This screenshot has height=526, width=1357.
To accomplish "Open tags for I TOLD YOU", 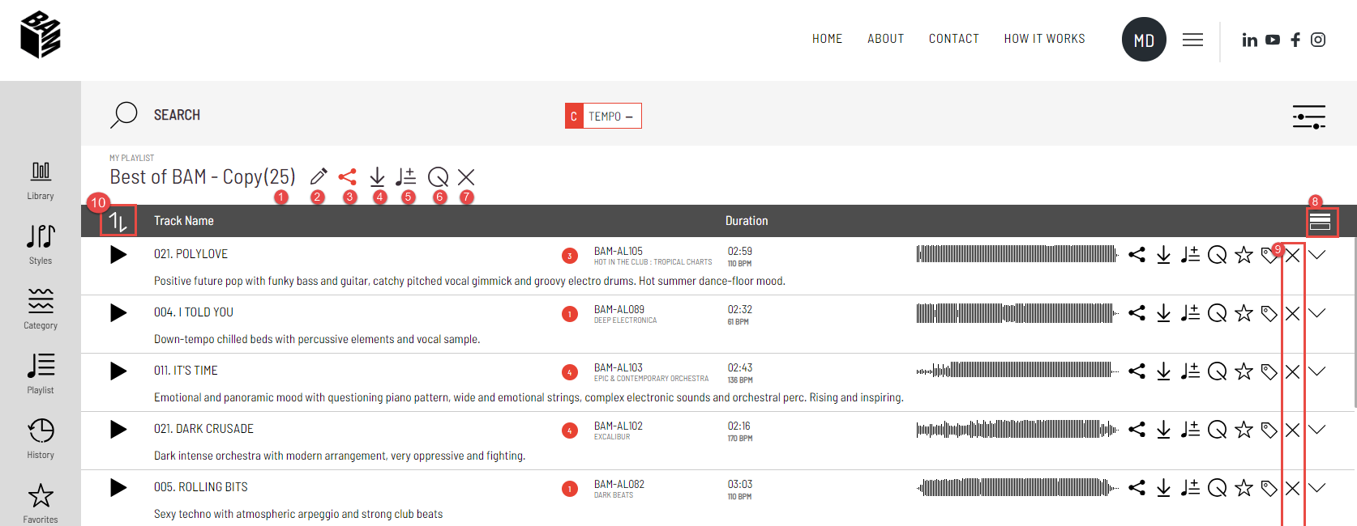I will click(1269, 314).
